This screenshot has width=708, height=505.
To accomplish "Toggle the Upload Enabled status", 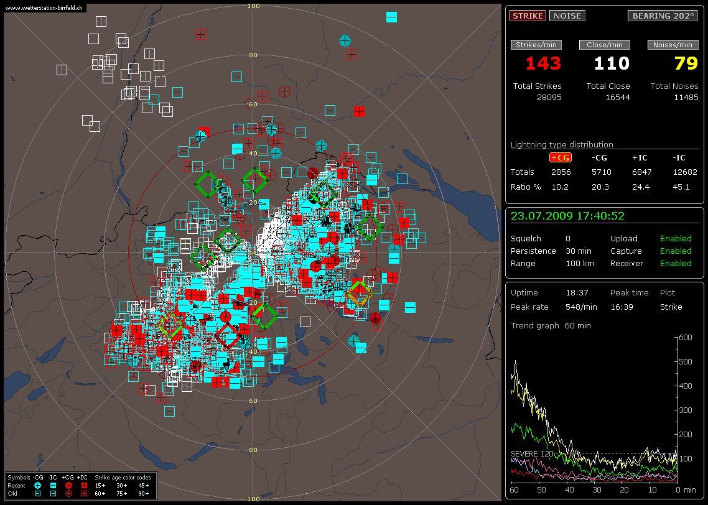I will point(675,238).
